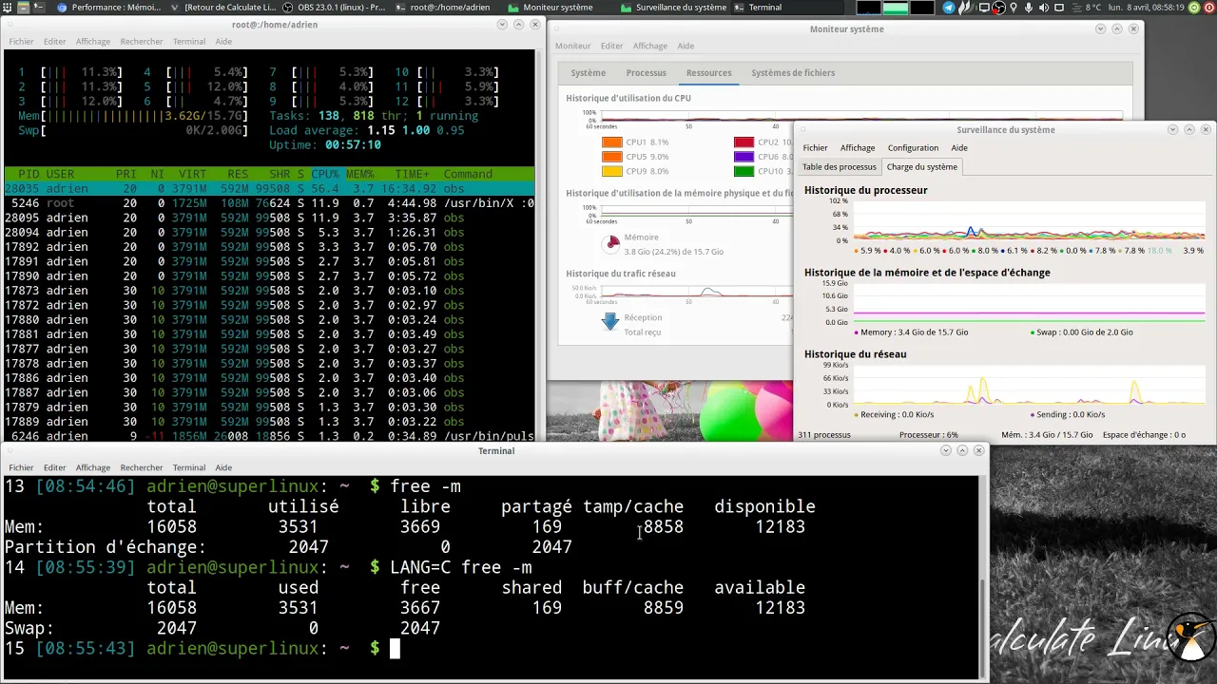Change the CPU10 green color swatch
This screenshot has height=684, width=1217.
coord(744,172)
